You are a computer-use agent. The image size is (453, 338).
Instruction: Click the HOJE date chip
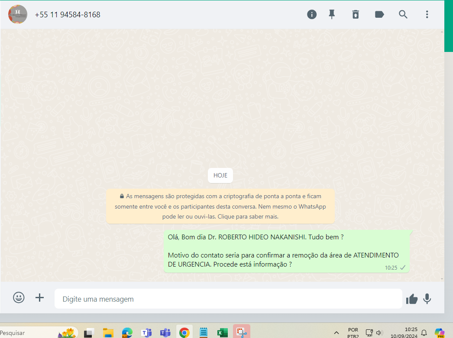click(220, 176)
